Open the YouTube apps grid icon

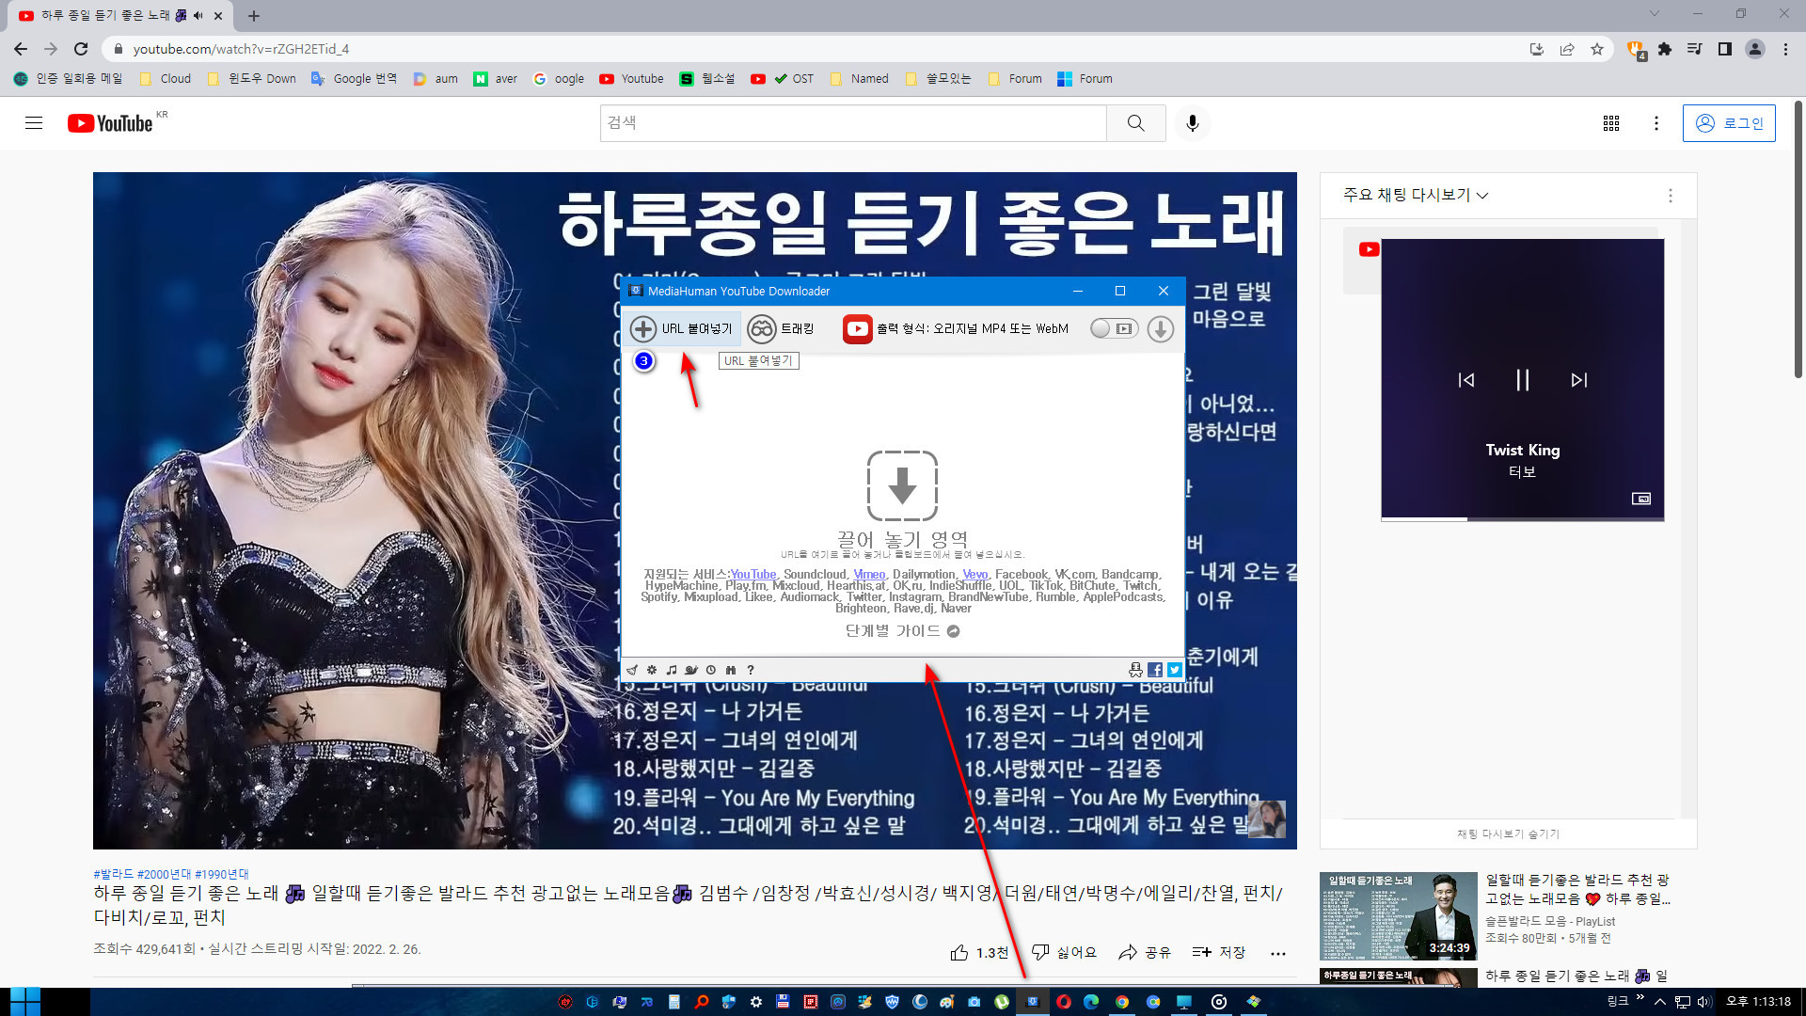[1611, 123]
